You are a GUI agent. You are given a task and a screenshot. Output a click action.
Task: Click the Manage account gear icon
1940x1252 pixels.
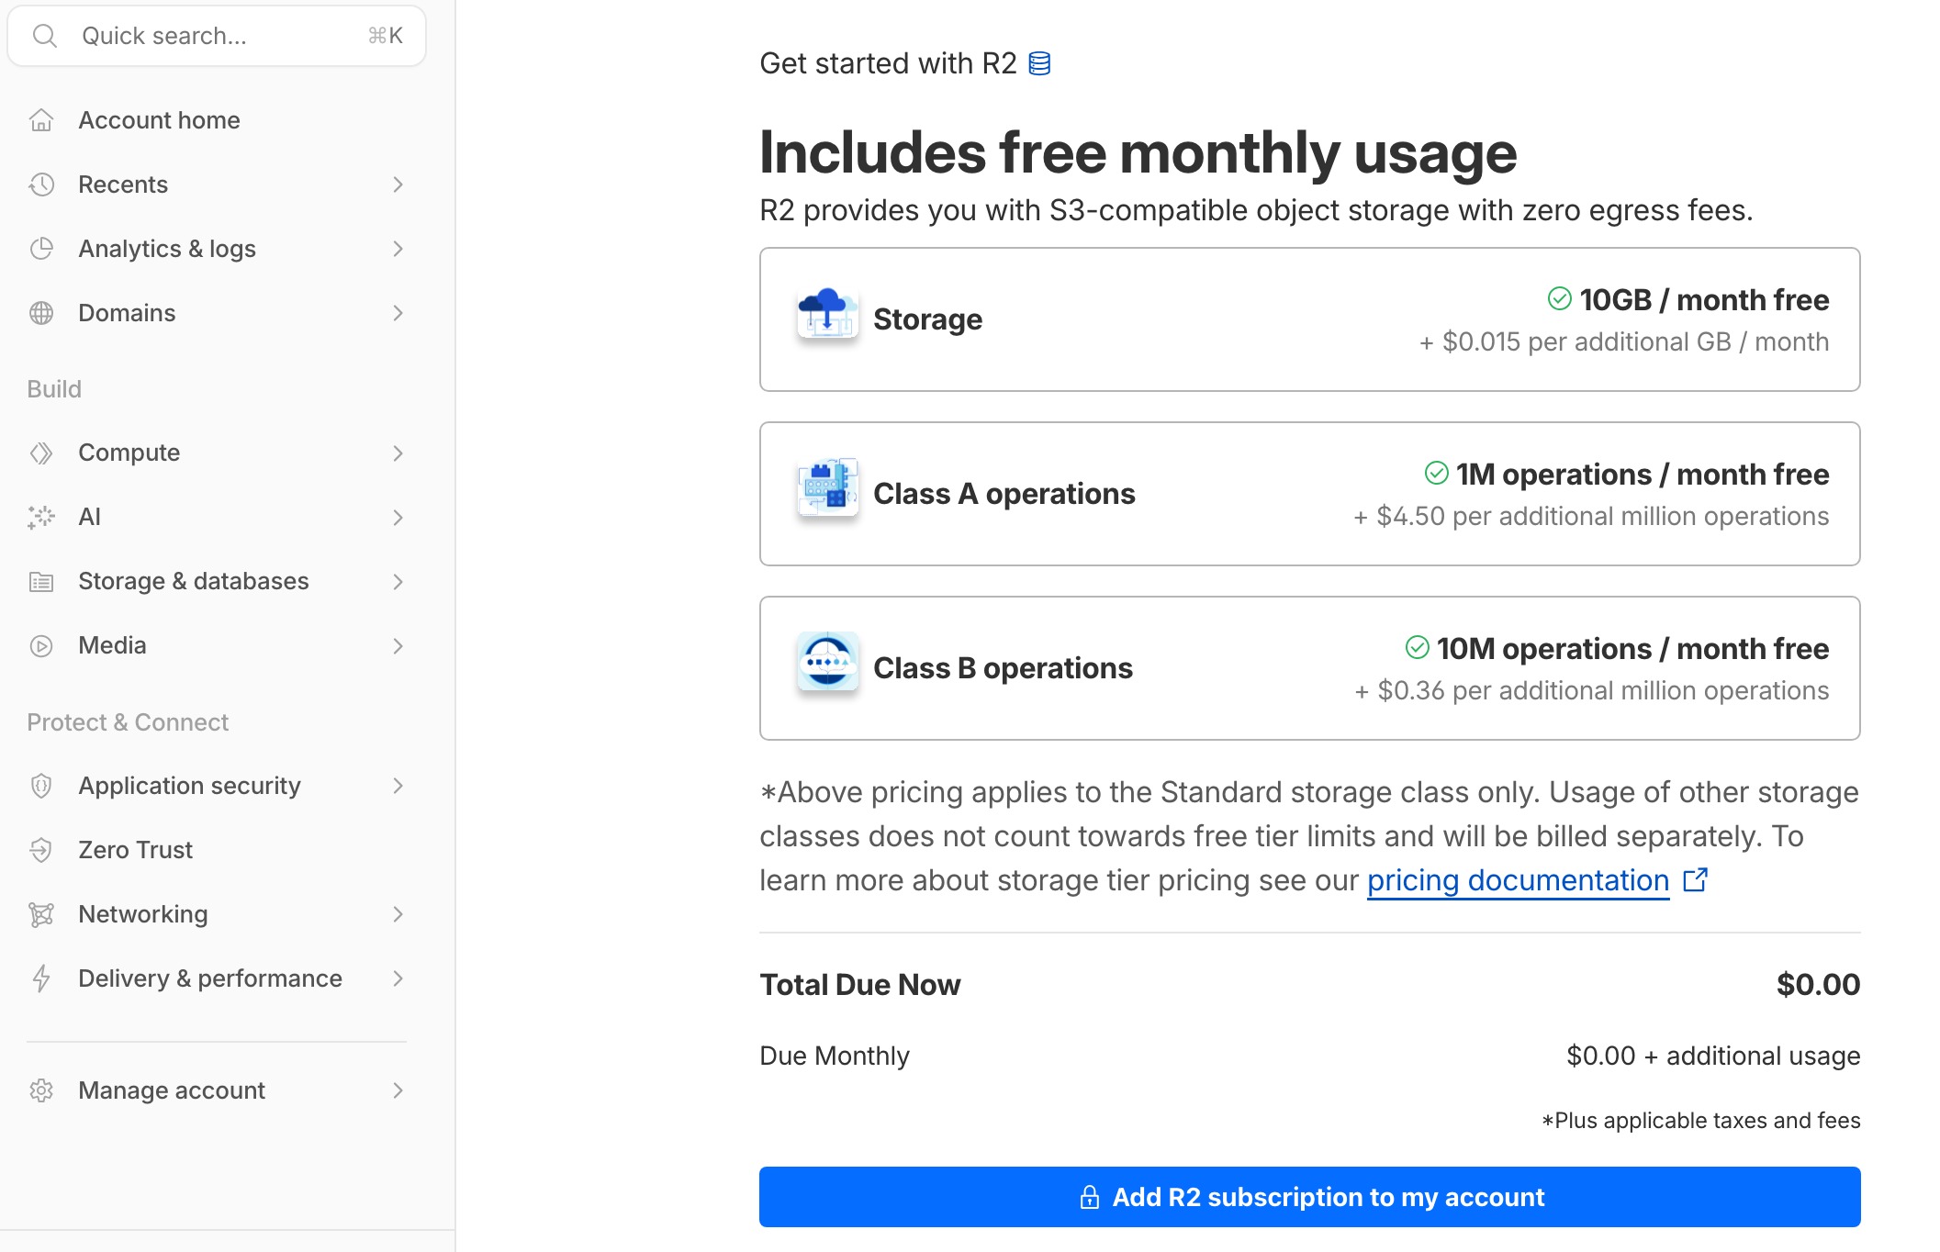click(41, 1090)
